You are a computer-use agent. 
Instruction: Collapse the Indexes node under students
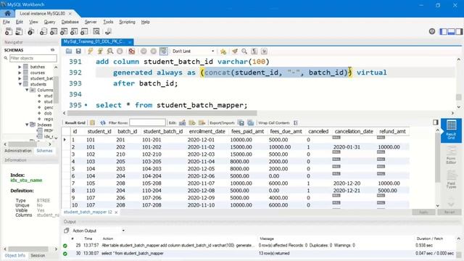click(x=27, y=125)
